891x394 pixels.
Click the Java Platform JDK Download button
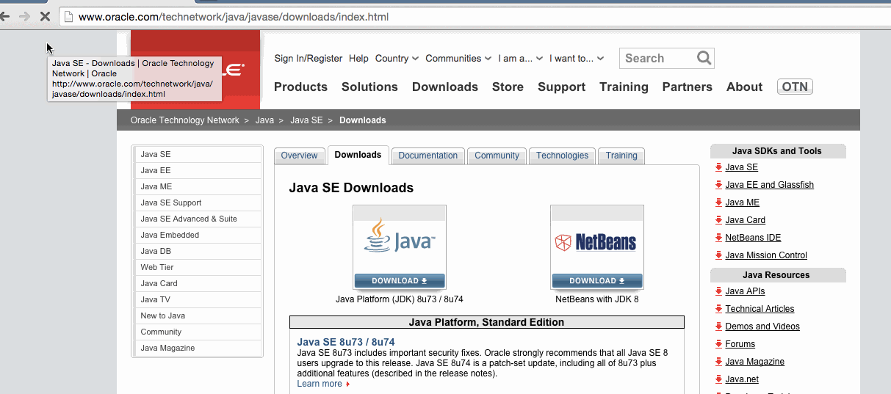pos(400,280)
